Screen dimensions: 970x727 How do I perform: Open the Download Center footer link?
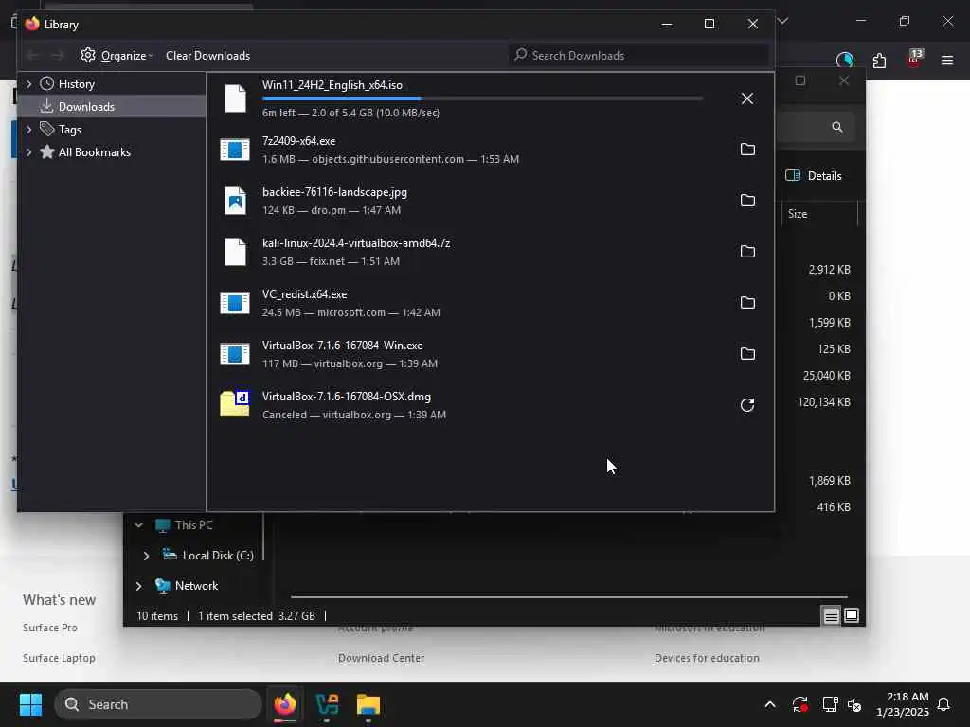click(x=381, y=658)
